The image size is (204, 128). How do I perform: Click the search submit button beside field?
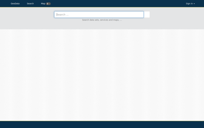[x=147, y=14]
